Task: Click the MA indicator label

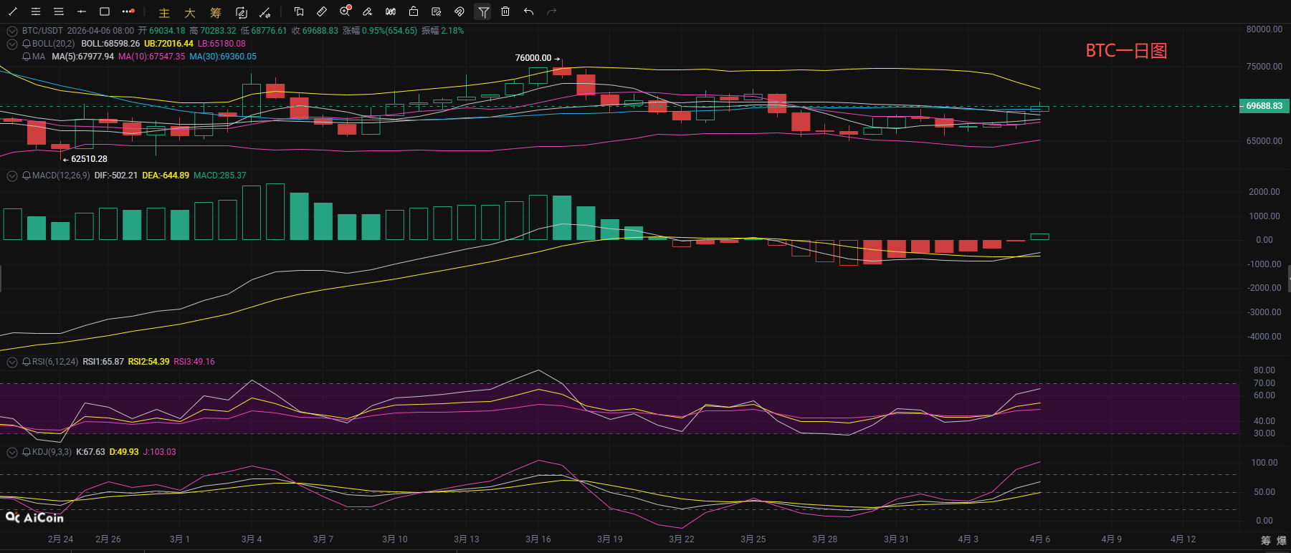Action: tap(38, 57)
